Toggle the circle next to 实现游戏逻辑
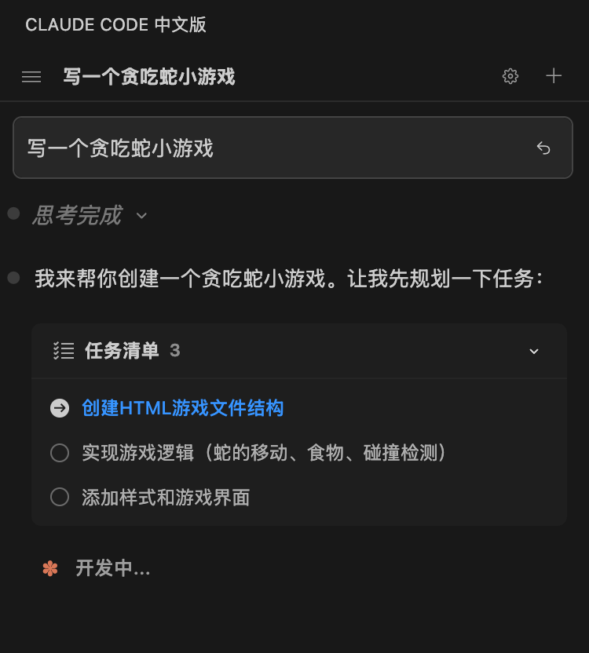 (60, 453)
